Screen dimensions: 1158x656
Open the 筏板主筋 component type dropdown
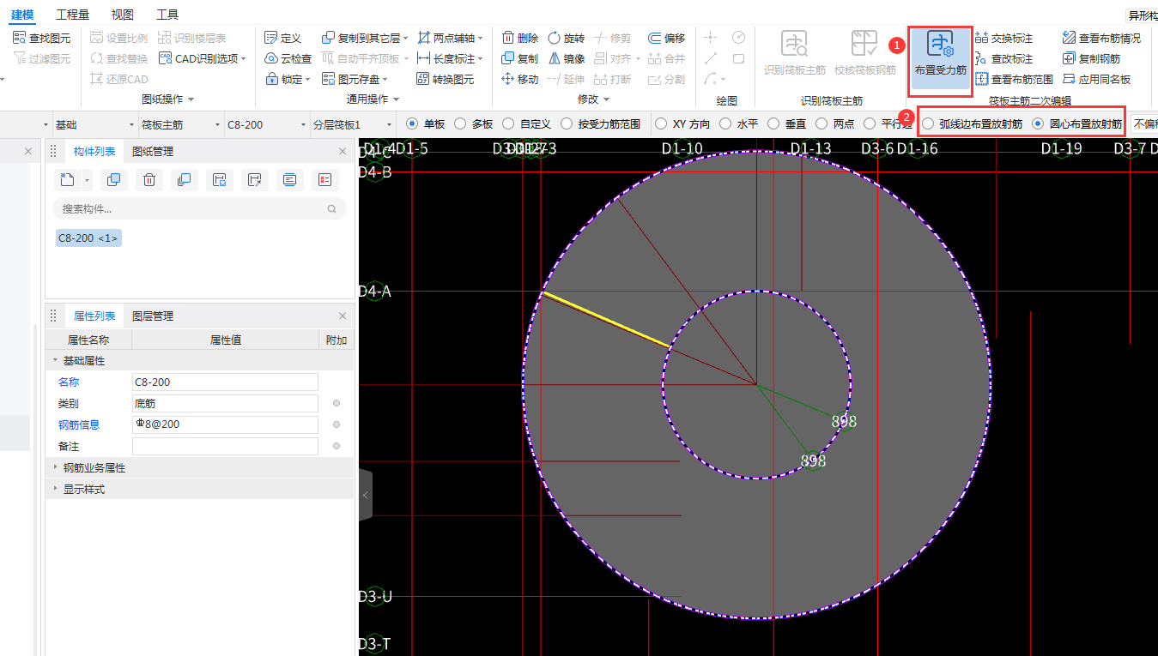[x=181, y=124]
